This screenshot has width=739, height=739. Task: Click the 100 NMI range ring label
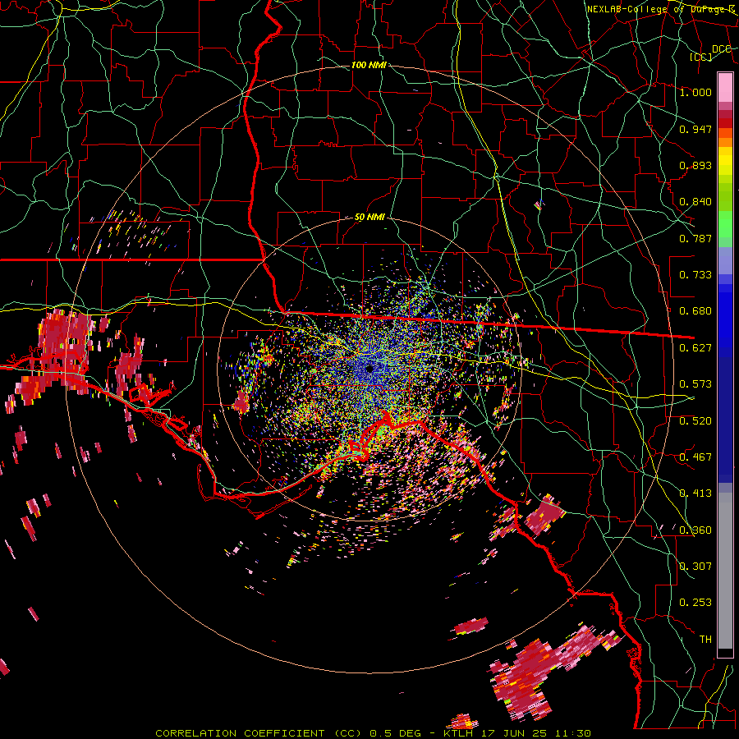[x=369, y=65]
